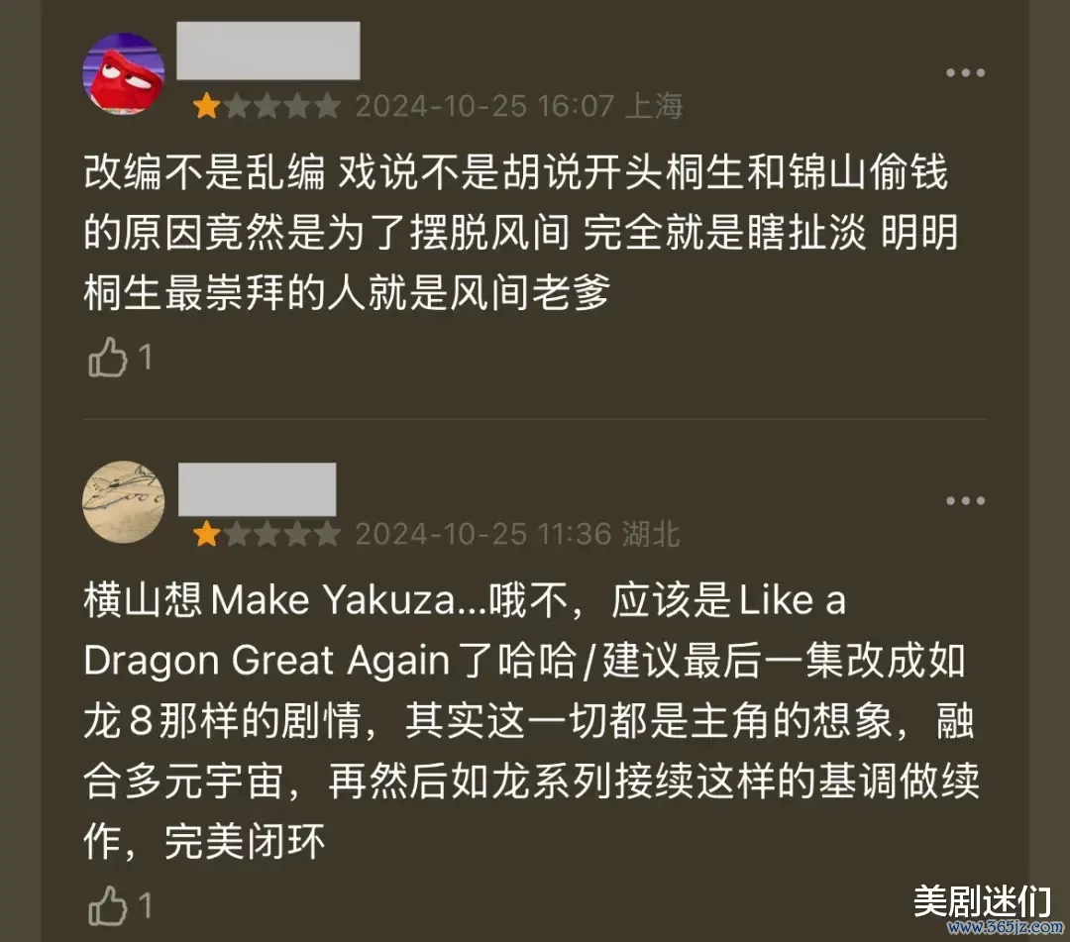Viewport: 1070px width, 942px height.
Task: Click the like count on first review
Action: tap(145, 357)
